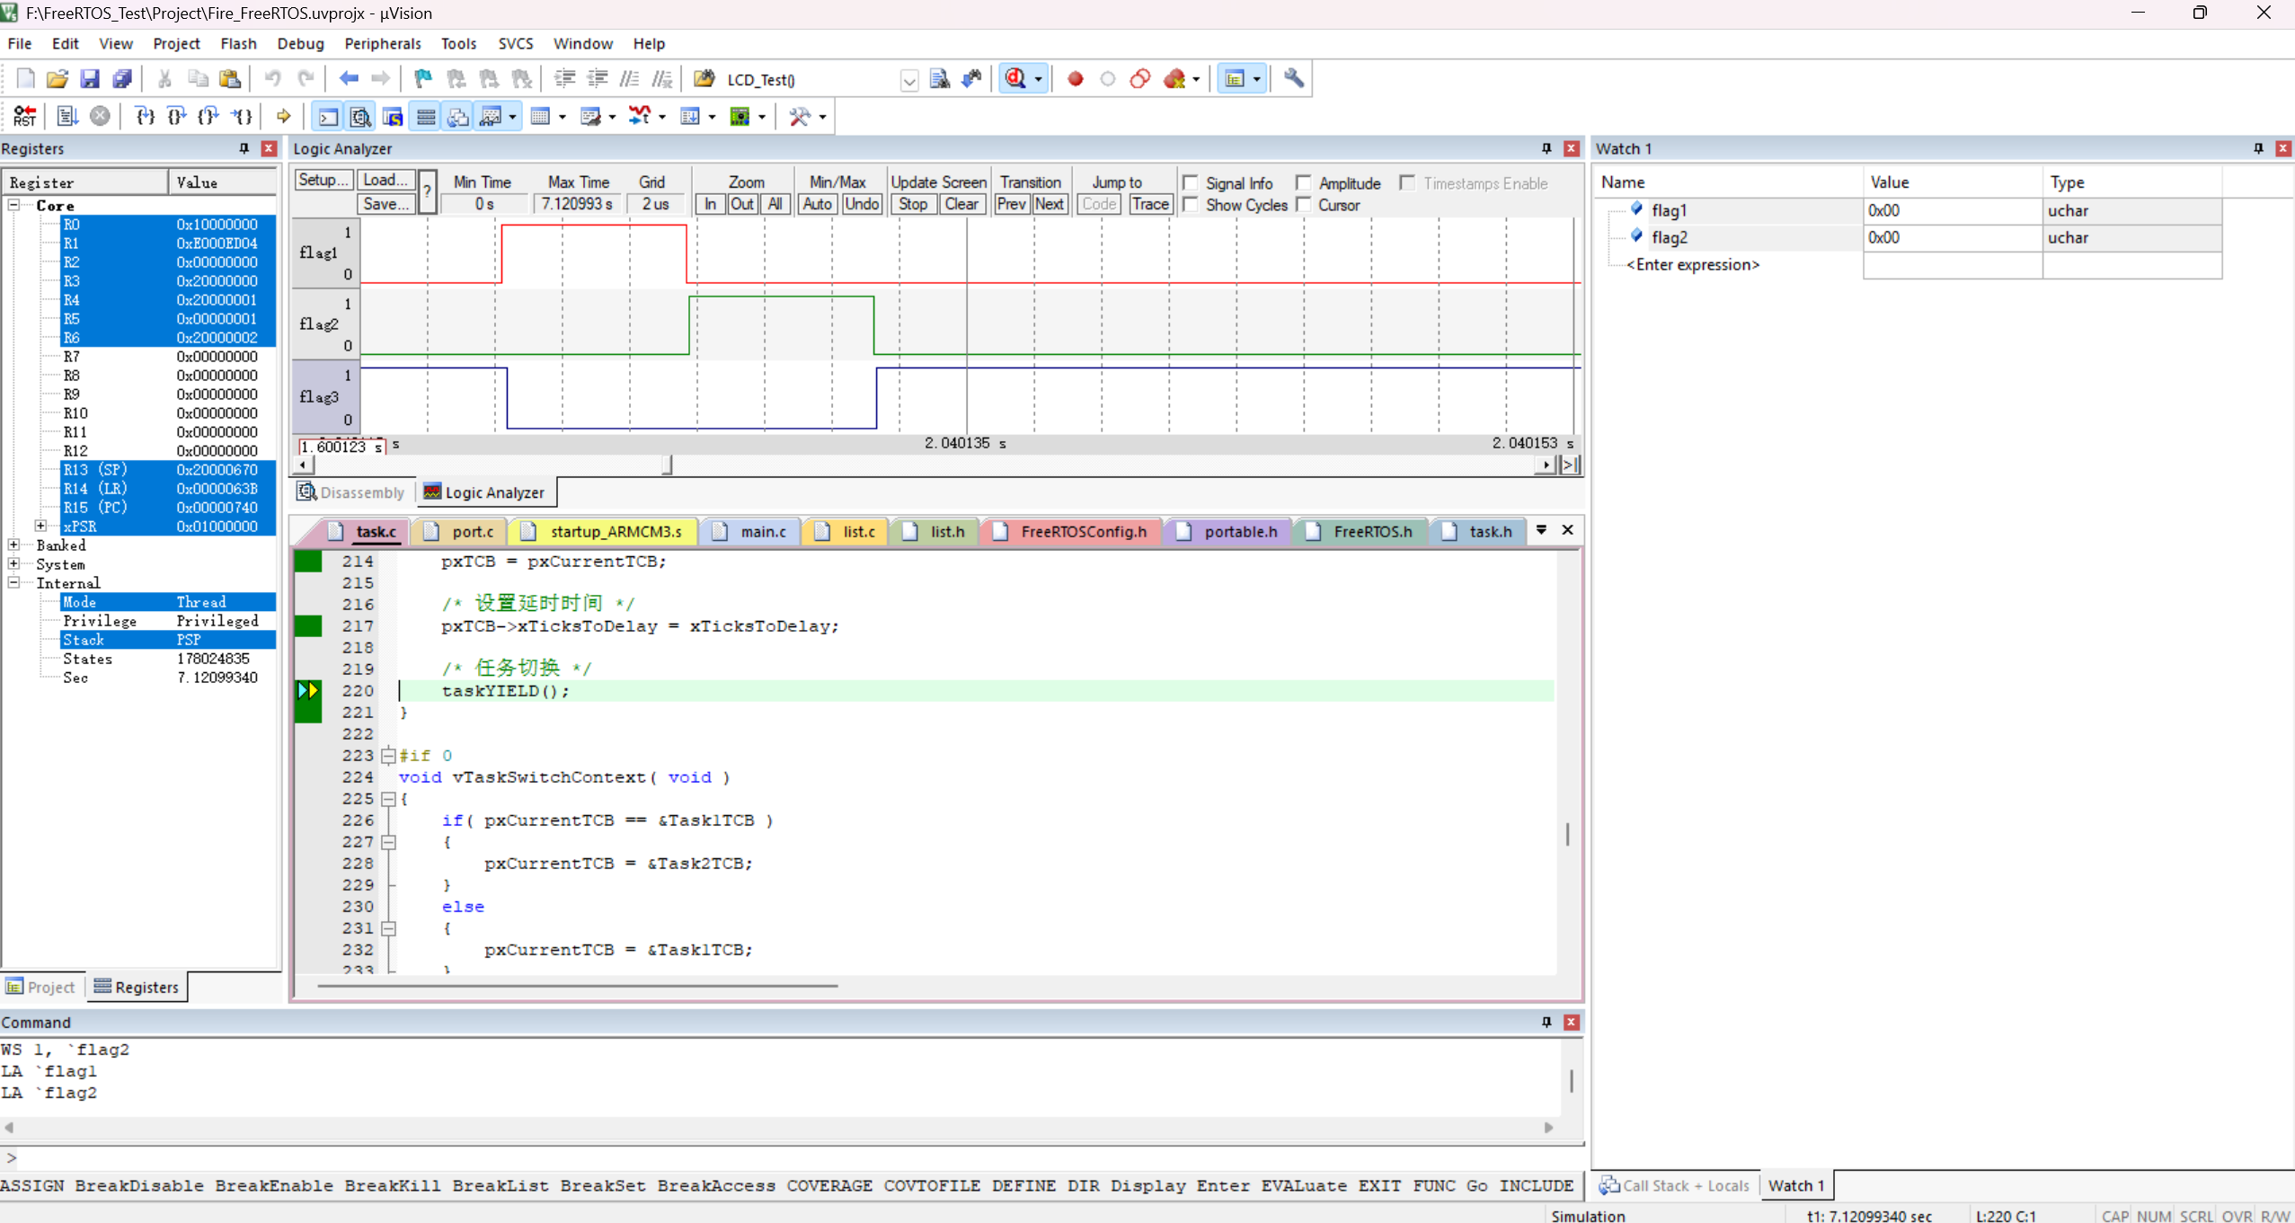Enable the Show Cycles checkbox

(x=1191, y=205)
